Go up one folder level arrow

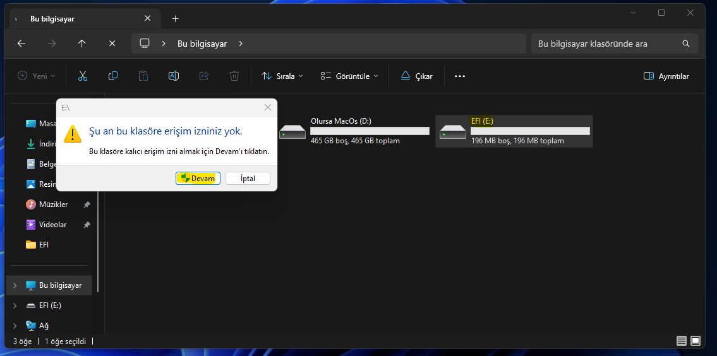[x=81, y=44]
